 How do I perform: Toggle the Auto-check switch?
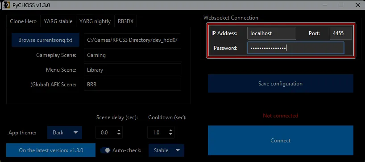pos(105,150)
